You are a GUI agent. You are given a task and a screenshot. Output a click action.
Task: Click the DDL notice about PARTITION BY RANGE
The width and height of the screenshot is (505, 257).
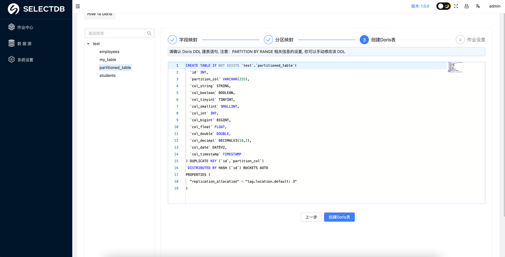click(x=326, y=52)
